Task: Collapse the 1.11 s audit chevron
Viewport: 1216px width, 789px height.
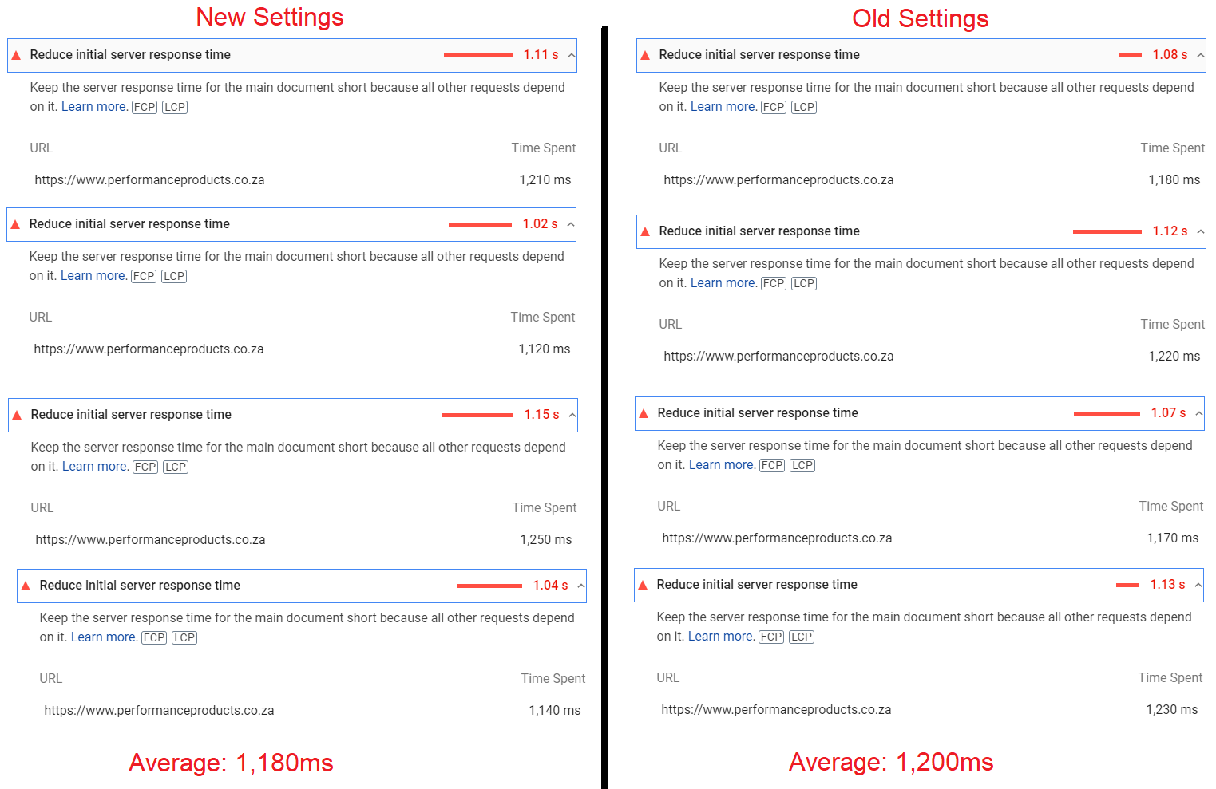Action: [571, 55]
